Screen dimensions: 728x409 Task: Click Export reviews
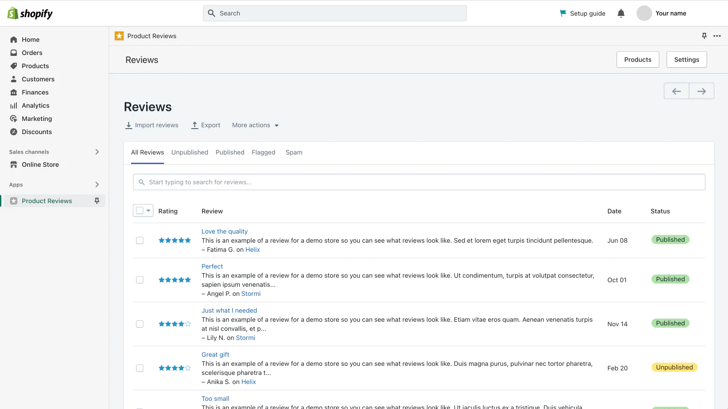click(206, 125)
